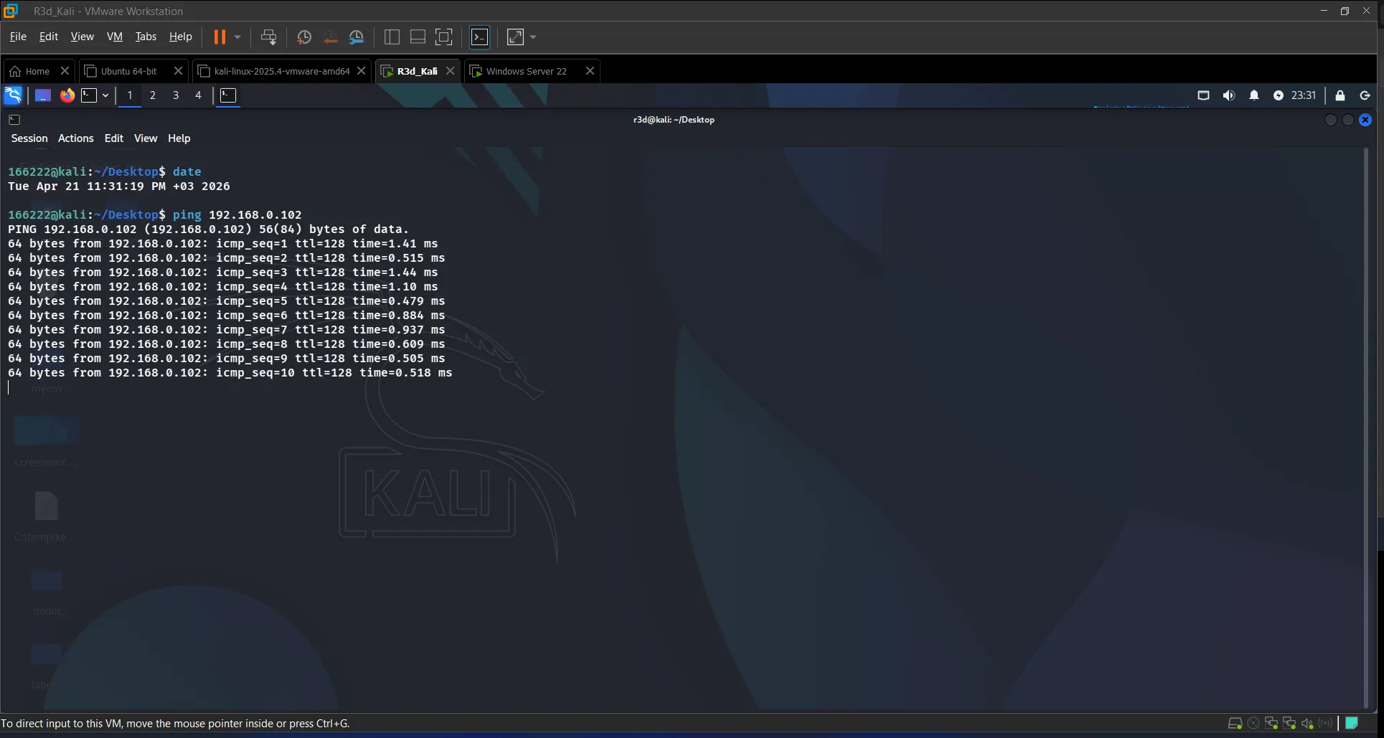The image size is (1384, 738).
Task: Click the second network adapter status icon
Action: [1289, 723]
